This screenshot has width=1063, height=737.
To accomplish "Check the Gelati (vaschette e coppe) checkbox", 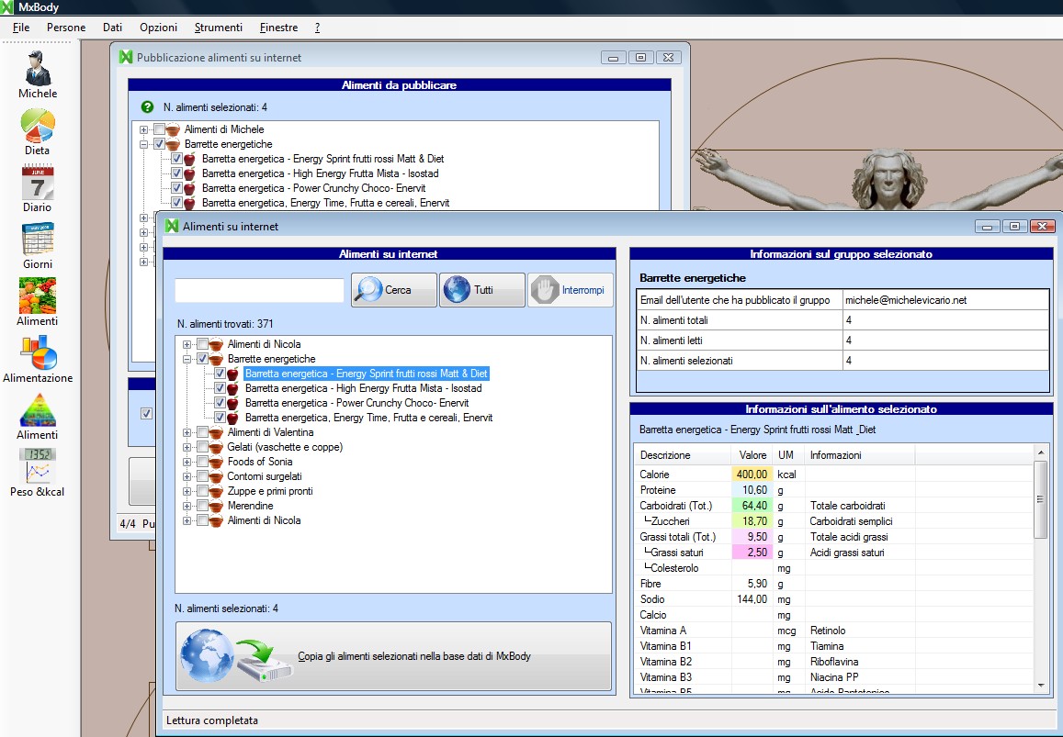I will click(203, 447).
